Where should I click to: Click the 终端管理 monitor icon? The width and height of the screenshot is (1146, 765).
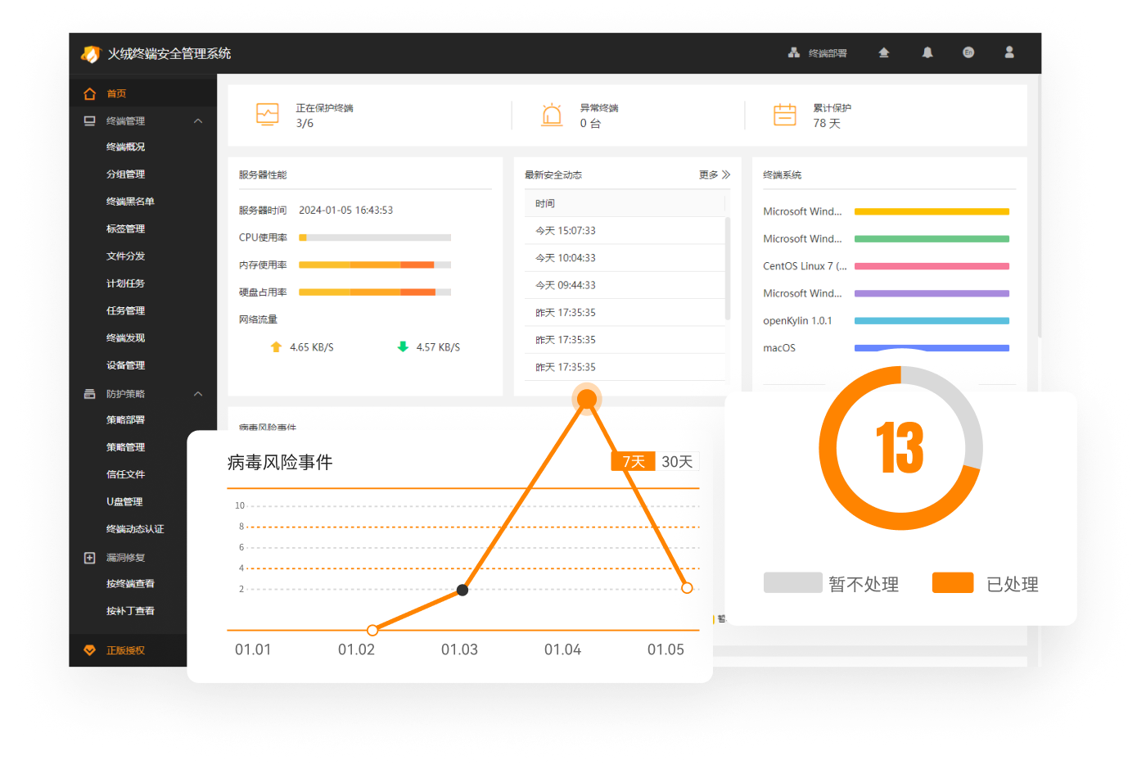[x=89, y=120]
